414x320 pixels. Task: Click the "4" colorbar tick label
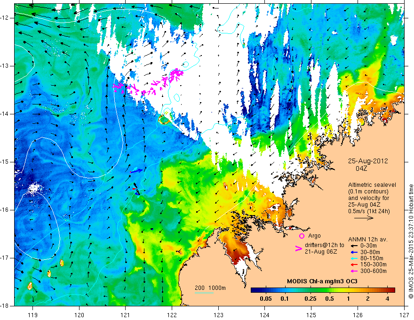[x=387, y=299]
